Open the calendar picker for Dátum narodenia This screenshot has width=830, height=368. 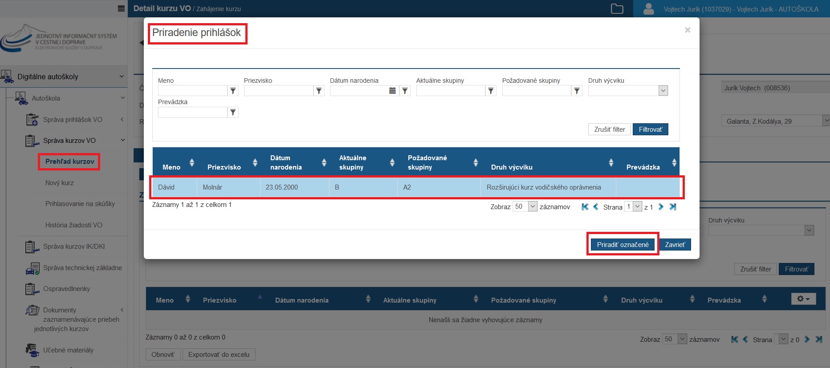coord(392,91)
